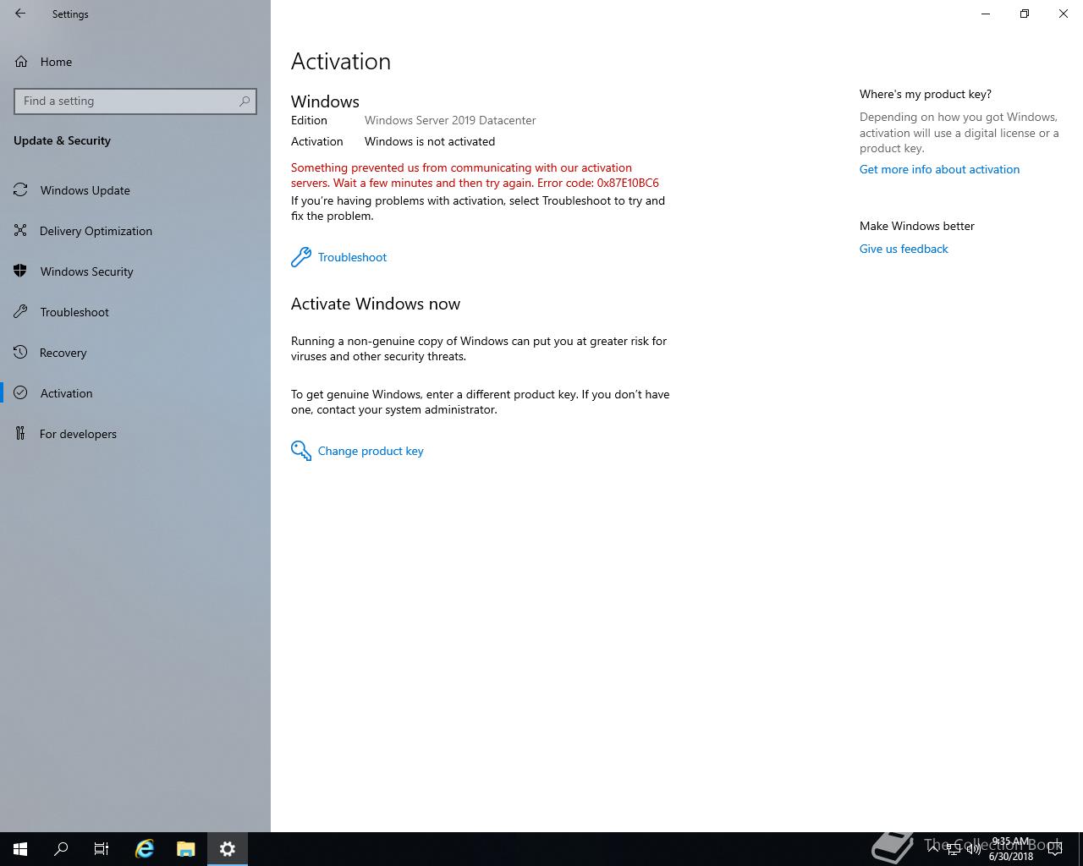Click Change product key link
Viewport: 1083px width, 866px height.
pyautogui.click(x=357, y=451)
